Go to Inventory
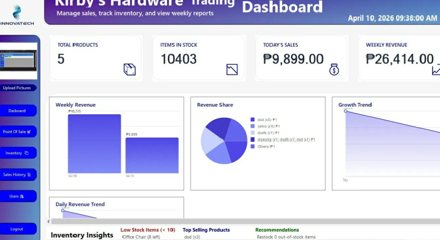 17,153
